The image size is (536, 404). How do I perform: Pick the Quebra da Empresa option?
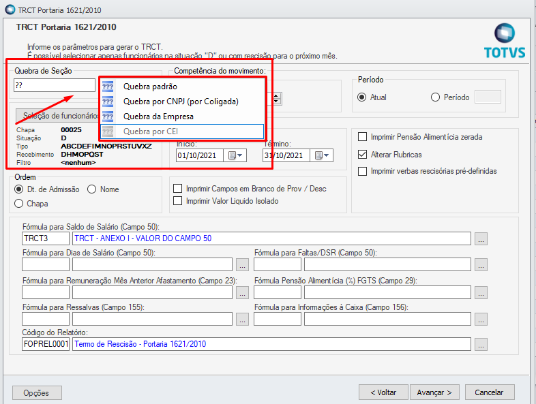pyautogui.click(x=183, y=116)
